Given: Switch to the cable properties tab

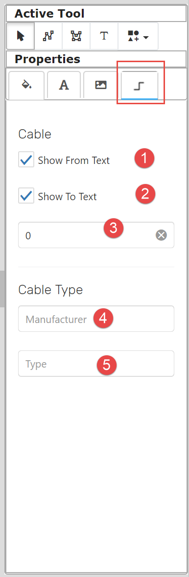Looking at the screenshot, I should pyautogui.click(x=140, y=85).
